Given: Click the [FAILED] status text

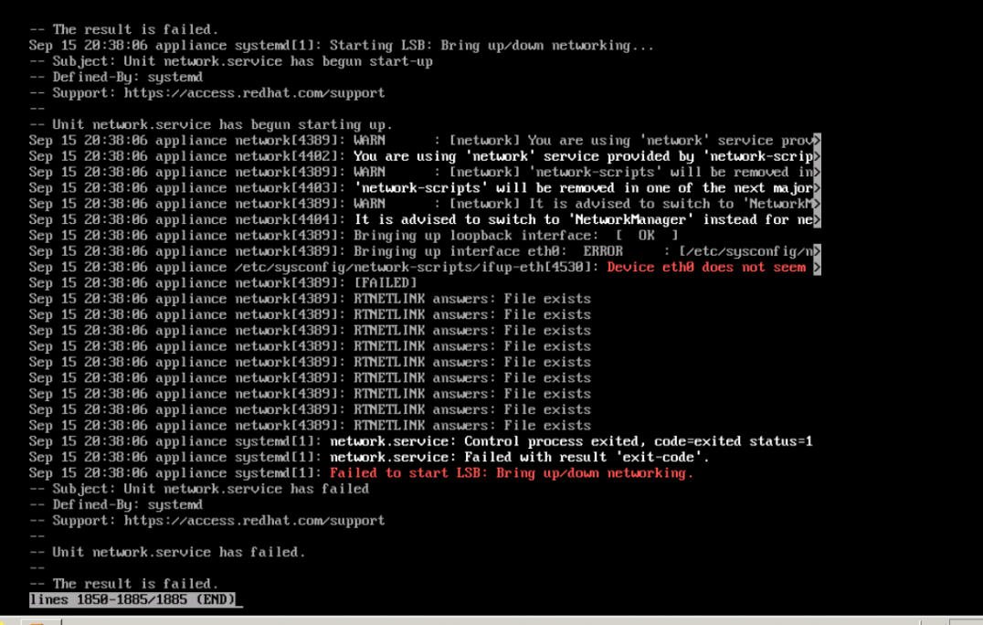Looking at the screenshot, I should click(x=385, y=283).
